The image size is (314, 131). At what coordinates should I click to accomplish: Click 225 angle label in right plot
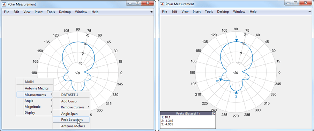(205, 103)
